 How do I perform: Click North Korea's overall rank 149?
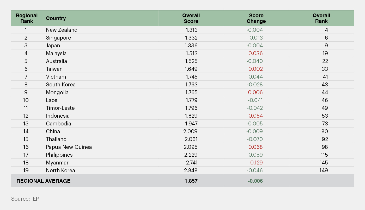(323, 170)
